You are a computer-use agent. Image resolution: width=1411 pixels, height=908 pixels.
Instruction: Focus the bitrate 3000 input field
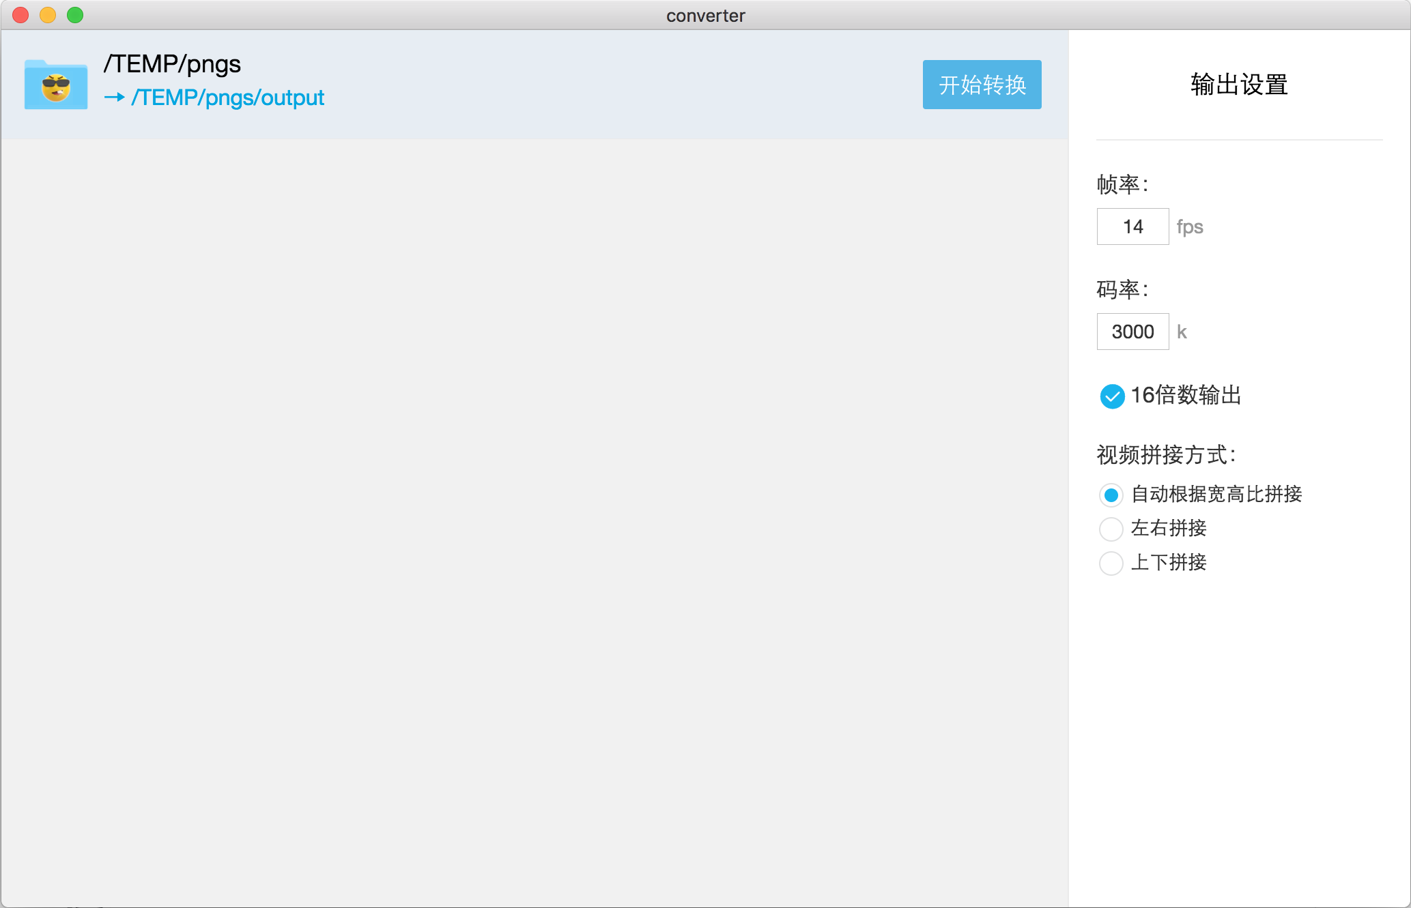point(1132,332)
